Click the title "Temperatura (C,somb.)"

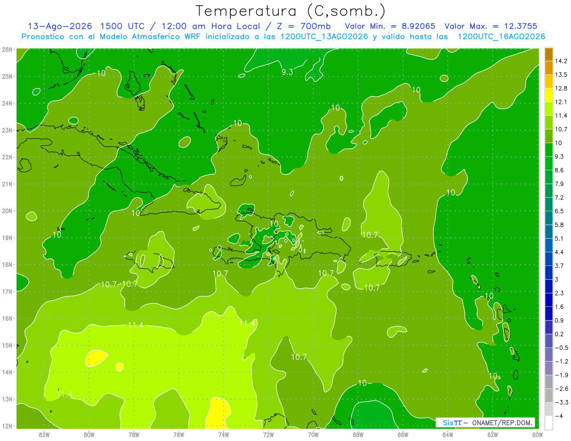click(291, 11)
